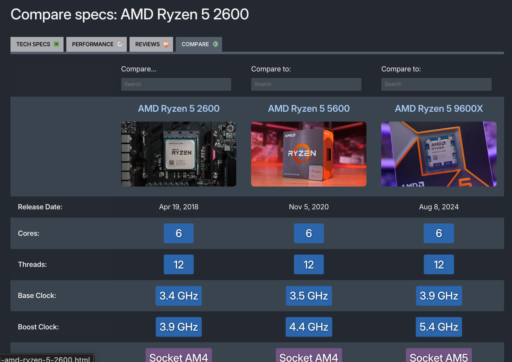512x362 pixels.
Task: Open the AMD Ryzen 5 5600 product link
Action: click(x=309, y=108)
